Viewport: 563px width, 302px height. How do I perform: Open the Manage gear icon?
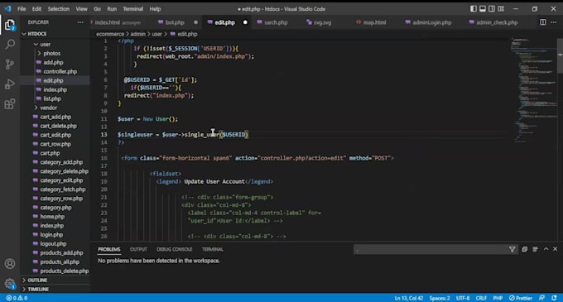[x=10, y=284]
